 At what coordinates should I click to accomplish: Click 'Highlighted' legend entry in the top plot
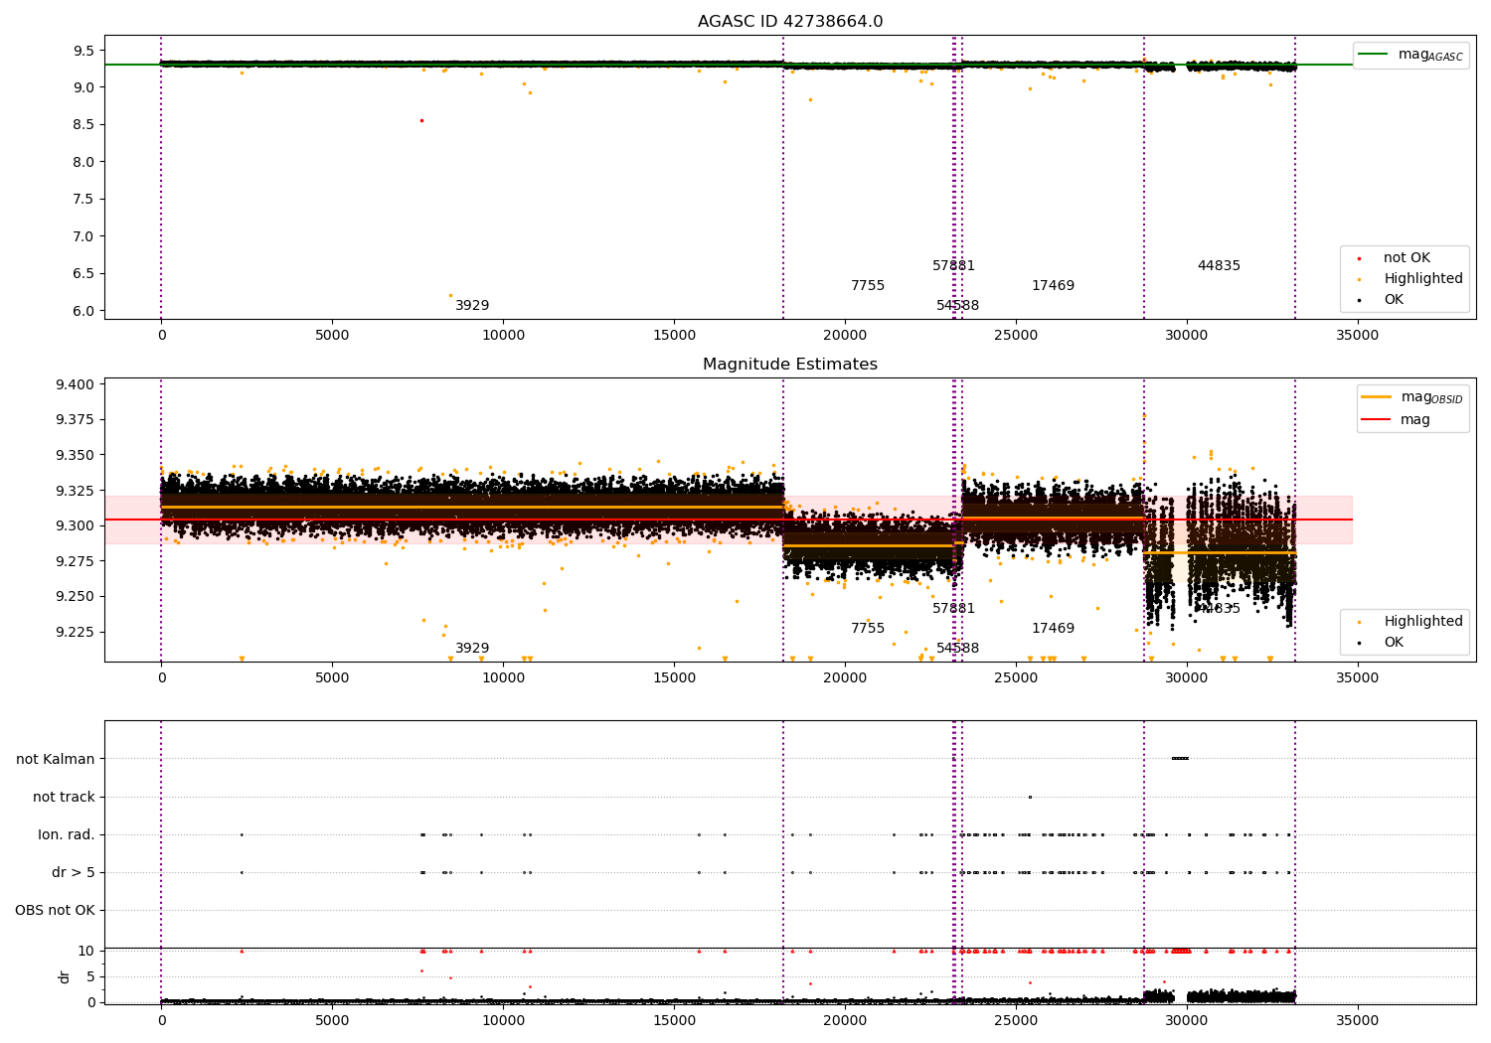coord(1411,279)
